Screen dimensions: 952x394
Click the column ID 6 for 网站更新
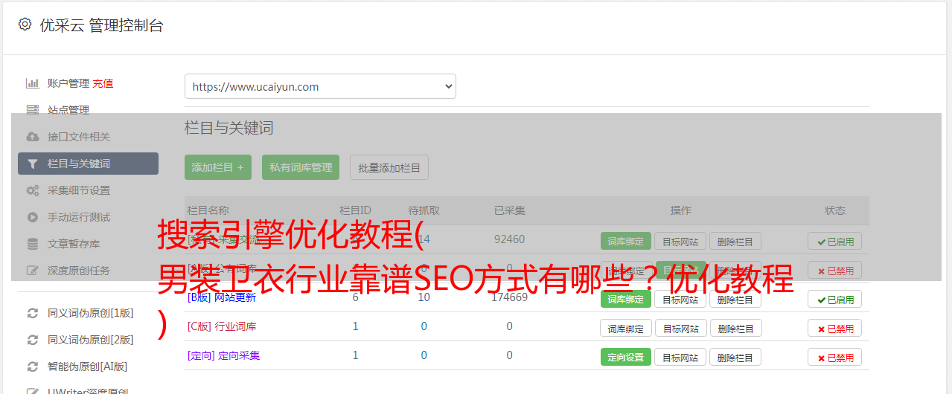point(355,297)
